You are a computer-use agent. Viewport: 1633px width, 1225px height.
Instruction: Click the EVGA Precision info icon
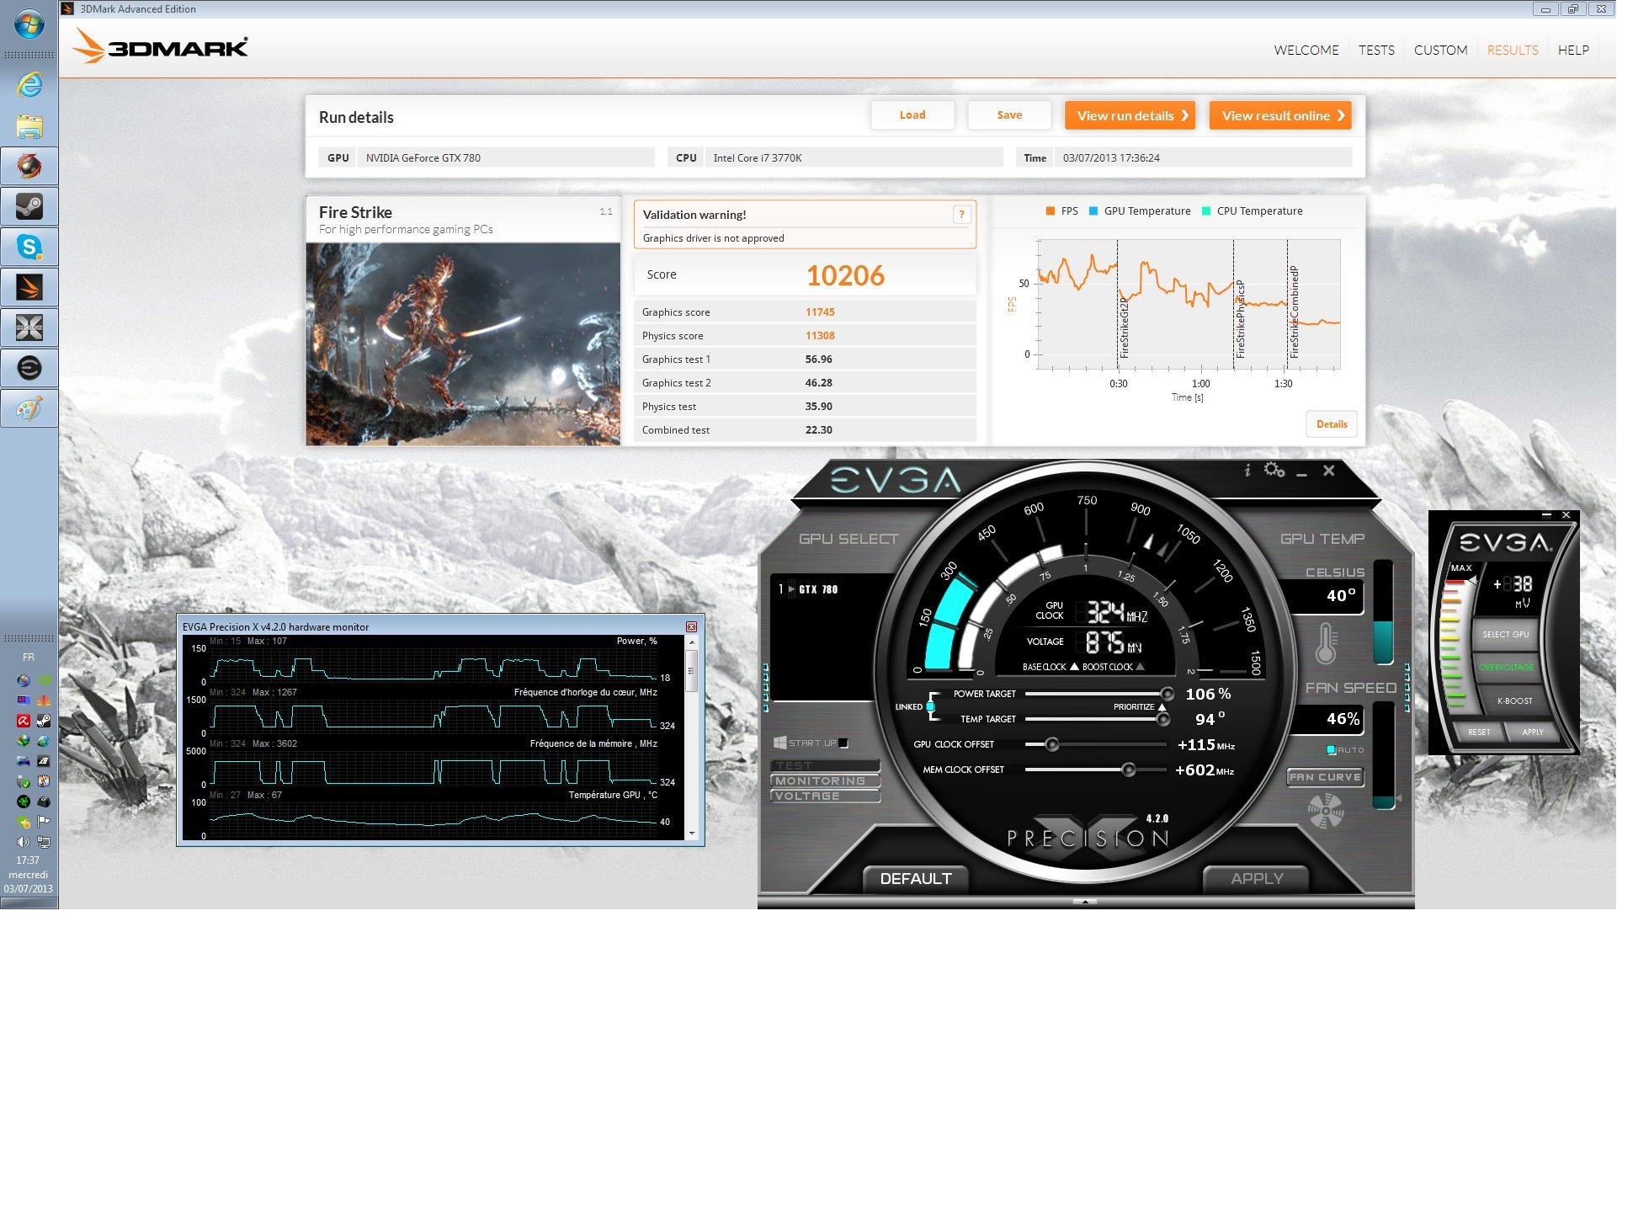point(1247,471)
